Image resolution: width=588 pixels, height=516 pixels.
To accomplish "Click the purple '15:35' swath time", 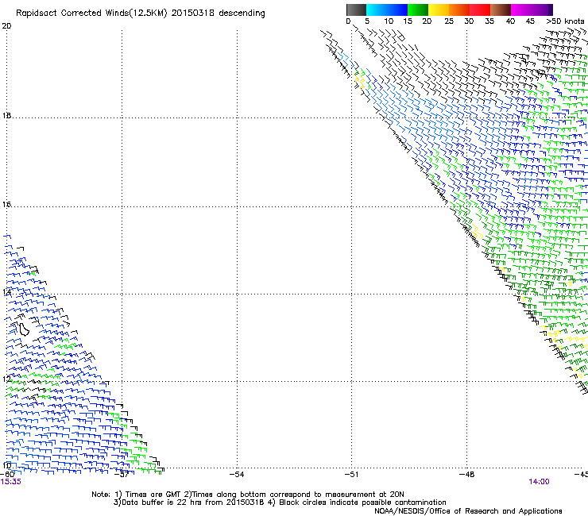I will (x=11, y=482).
